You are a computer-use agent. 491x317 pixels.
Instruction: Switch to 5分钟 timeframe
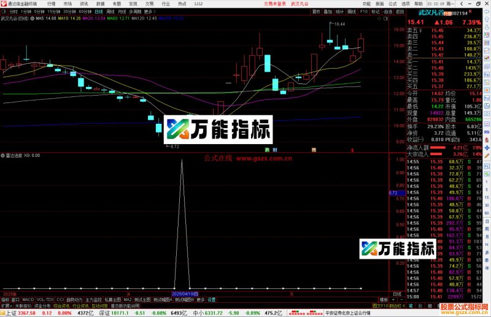(x=39, y=12)
